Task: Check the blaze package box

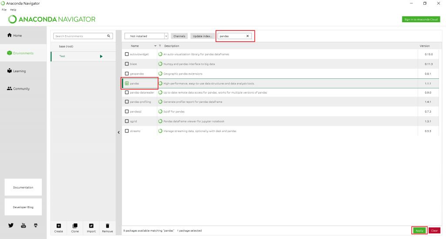Action: tap(127, 64)
